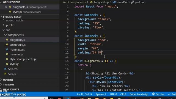The width and height of the screenshot is (176, 99).
Task: Click components in the breadcrumb
Action: [x=78, y=2]
